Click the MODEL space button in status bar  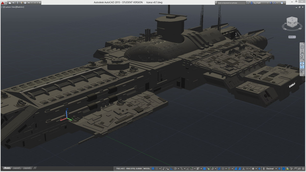pos(147,169)
